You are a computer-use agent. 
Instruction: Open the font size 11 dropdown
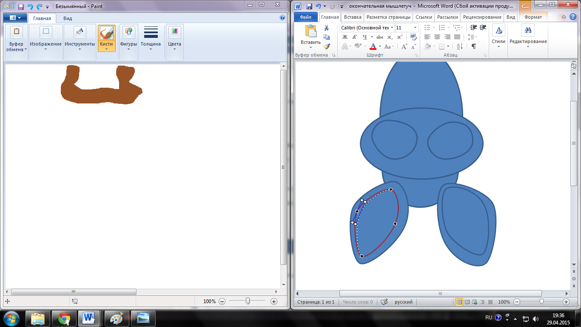[x=415, y=28]
